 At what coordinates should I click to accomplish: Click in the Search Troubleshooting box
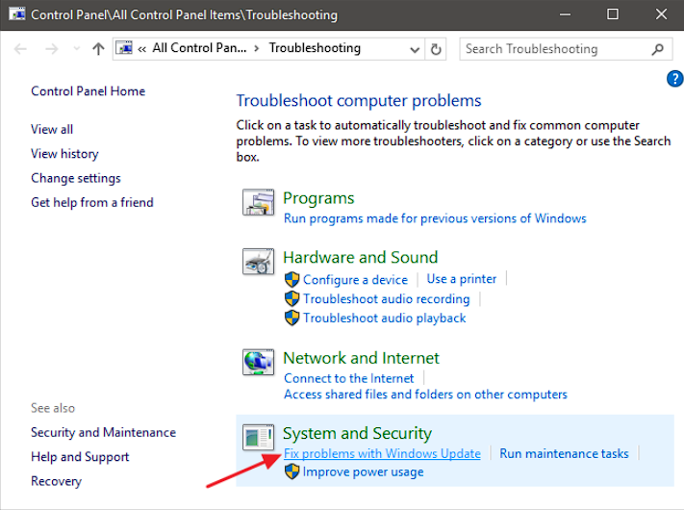coord(553,49)
